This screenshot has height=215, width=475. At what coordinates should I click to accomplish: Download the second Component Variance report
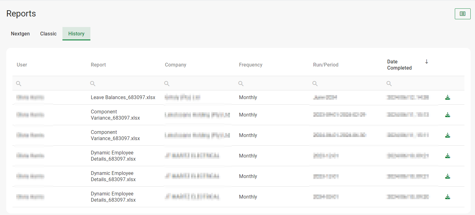(x=447, y=135)
